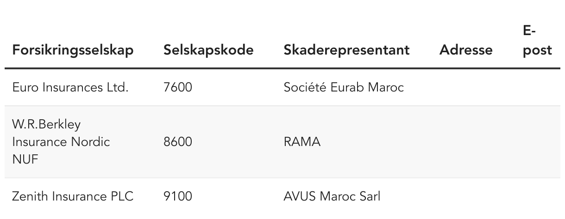565x219 pixels.
Task: Click Zenith Insurance PLC cell
Action: [73, 196]
